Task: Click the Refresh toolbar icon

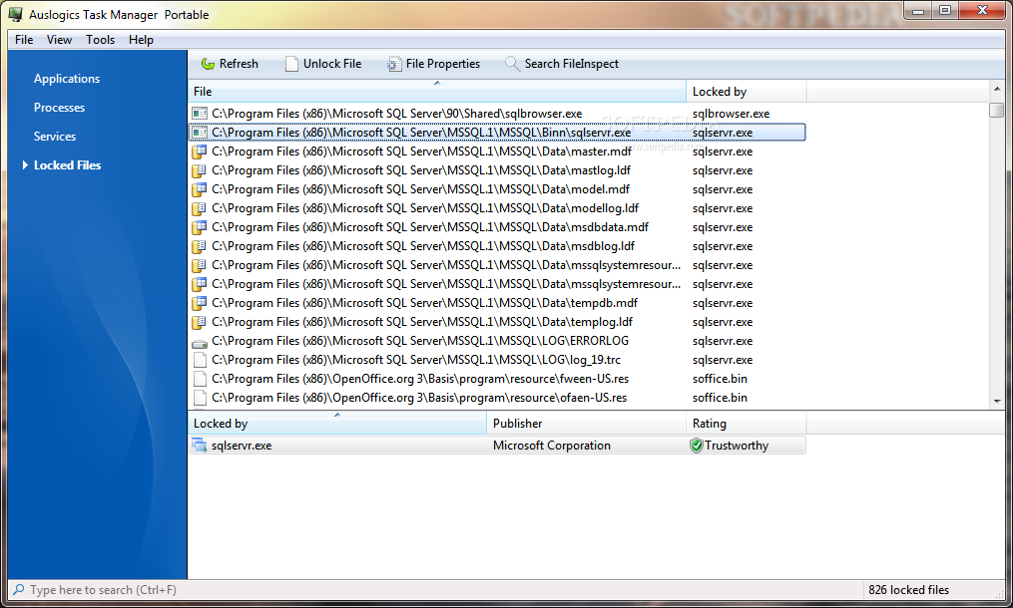Action: click(x=208, y=64)
